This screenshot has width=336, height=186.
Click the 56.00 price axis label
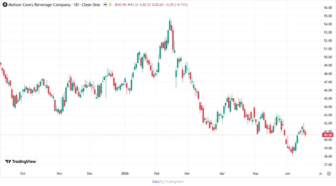coord(328,8)
